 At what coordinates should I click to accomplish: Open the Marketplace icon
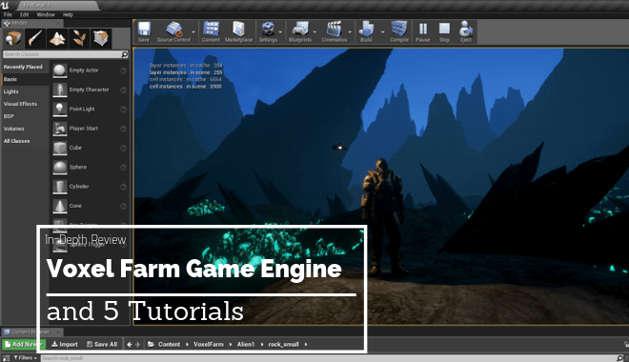click(x=238, y=31)
